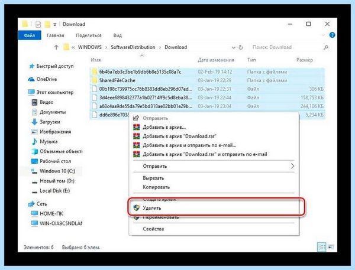
Task: Click SoftwareDistribution in the address path
Action: [x=133, y=47]
